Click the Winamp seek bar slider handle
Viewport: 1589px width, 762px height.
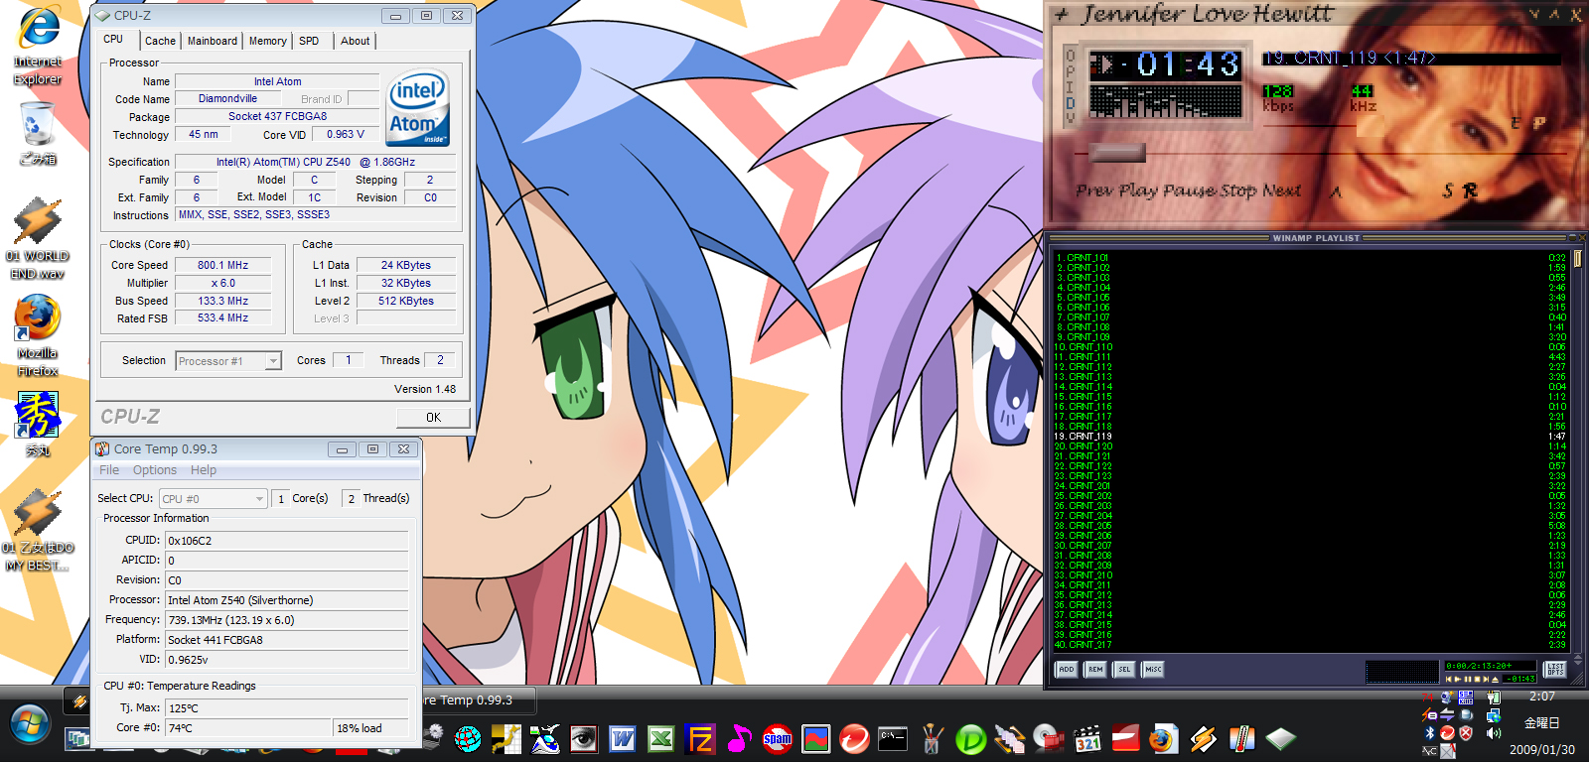coord(1117,153)
